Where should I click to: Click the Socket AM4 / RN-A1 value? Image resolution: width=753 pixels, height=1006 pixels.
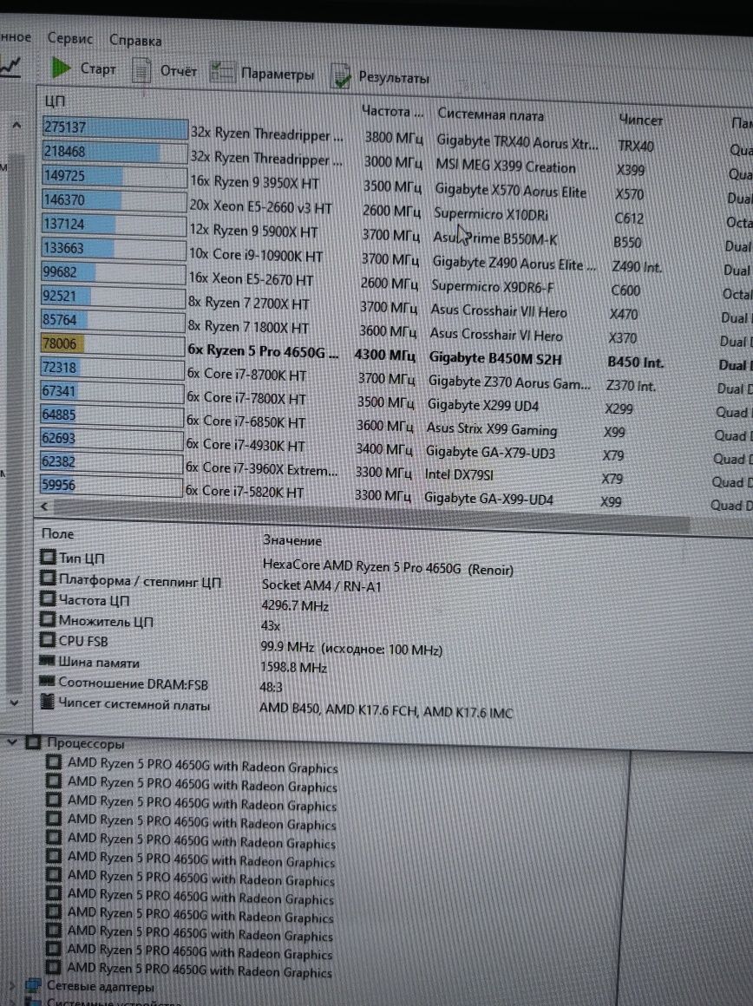pyautogui.click(x=321, y=585)
